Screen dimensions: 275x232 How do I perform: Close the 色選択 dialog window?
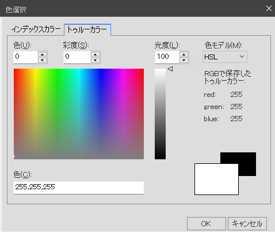point(269,9)
